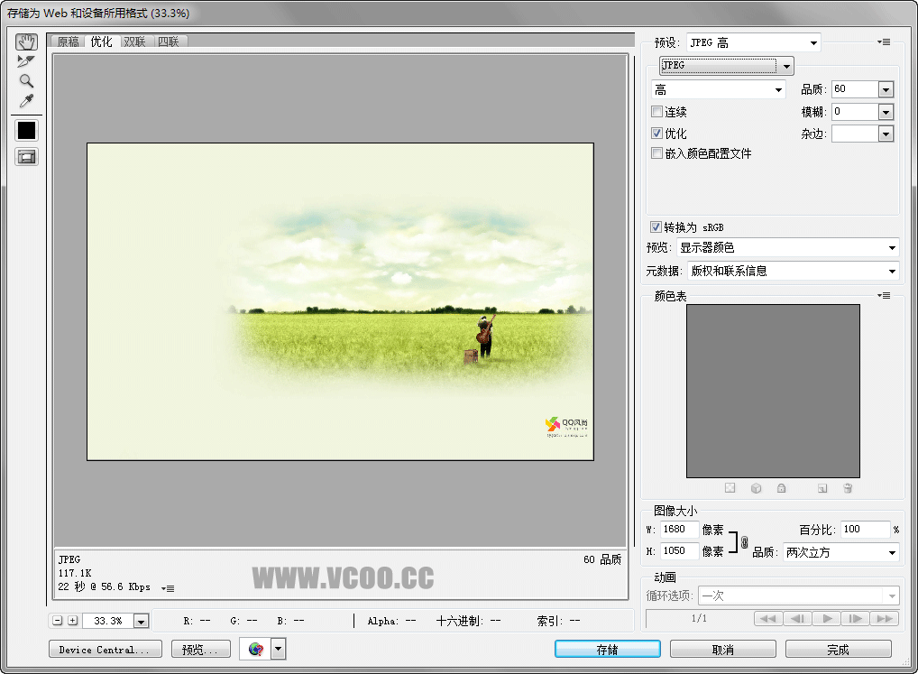The height and width of the screenshot is (674, 918).
Task: Select the Slice Select tool
Action: click(26, 61)
